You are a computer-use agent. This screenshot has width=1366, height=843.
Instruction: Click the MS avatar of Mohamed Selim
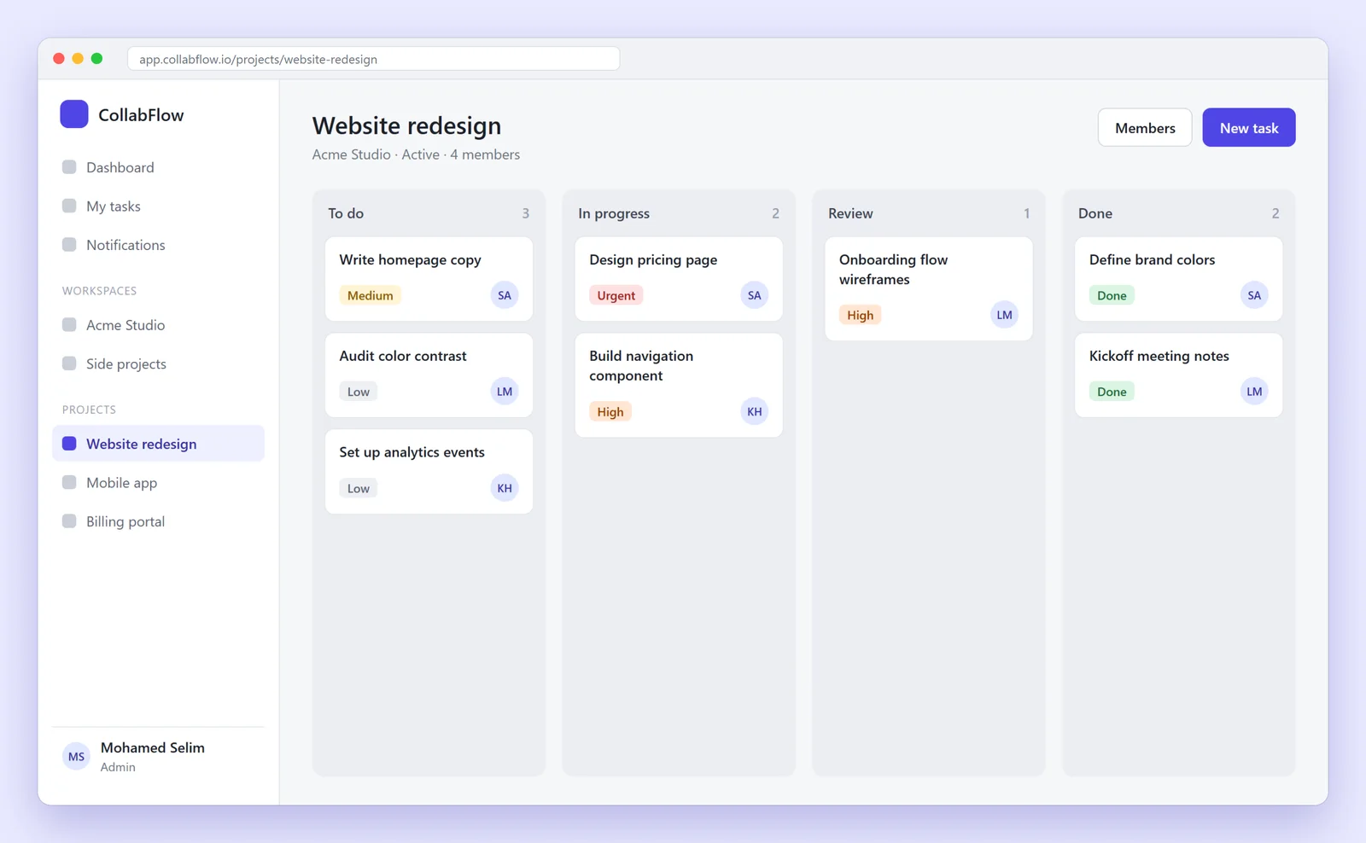[x=76, y=756]
